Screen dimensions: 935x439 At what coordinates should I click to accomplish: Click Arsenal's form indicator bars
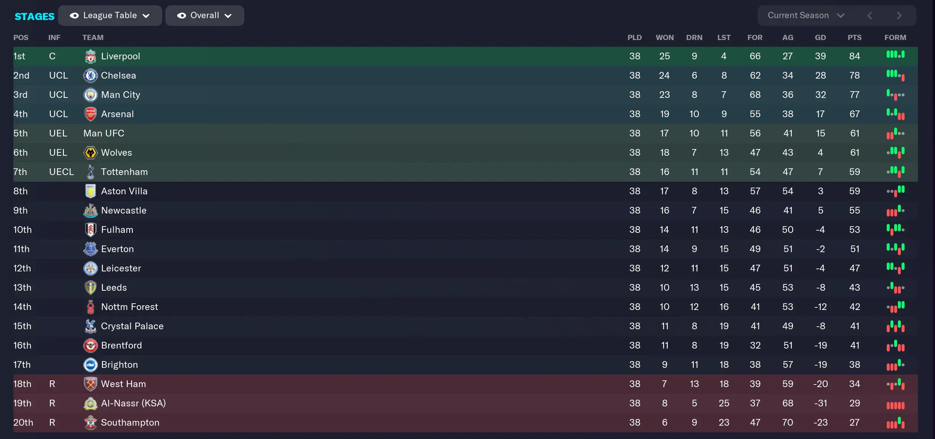click(x=895, y=114)
